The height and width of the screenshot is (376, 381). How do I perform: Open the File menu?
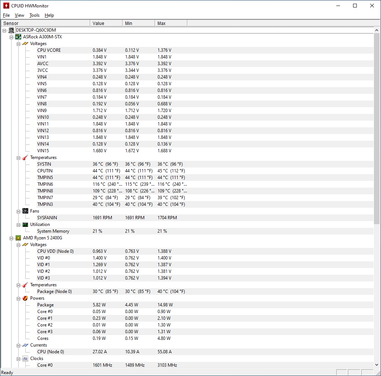coord(6,15)
